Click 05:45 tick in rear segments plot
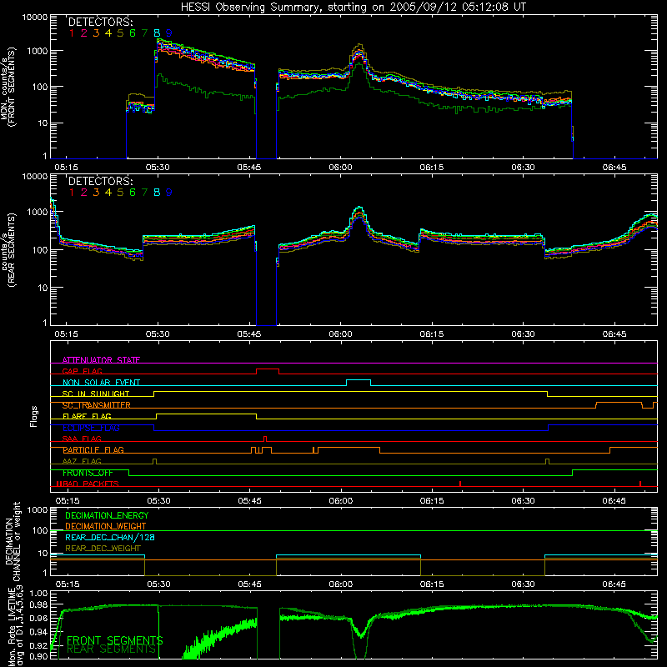The image size is (667, 667). point(249,334)
